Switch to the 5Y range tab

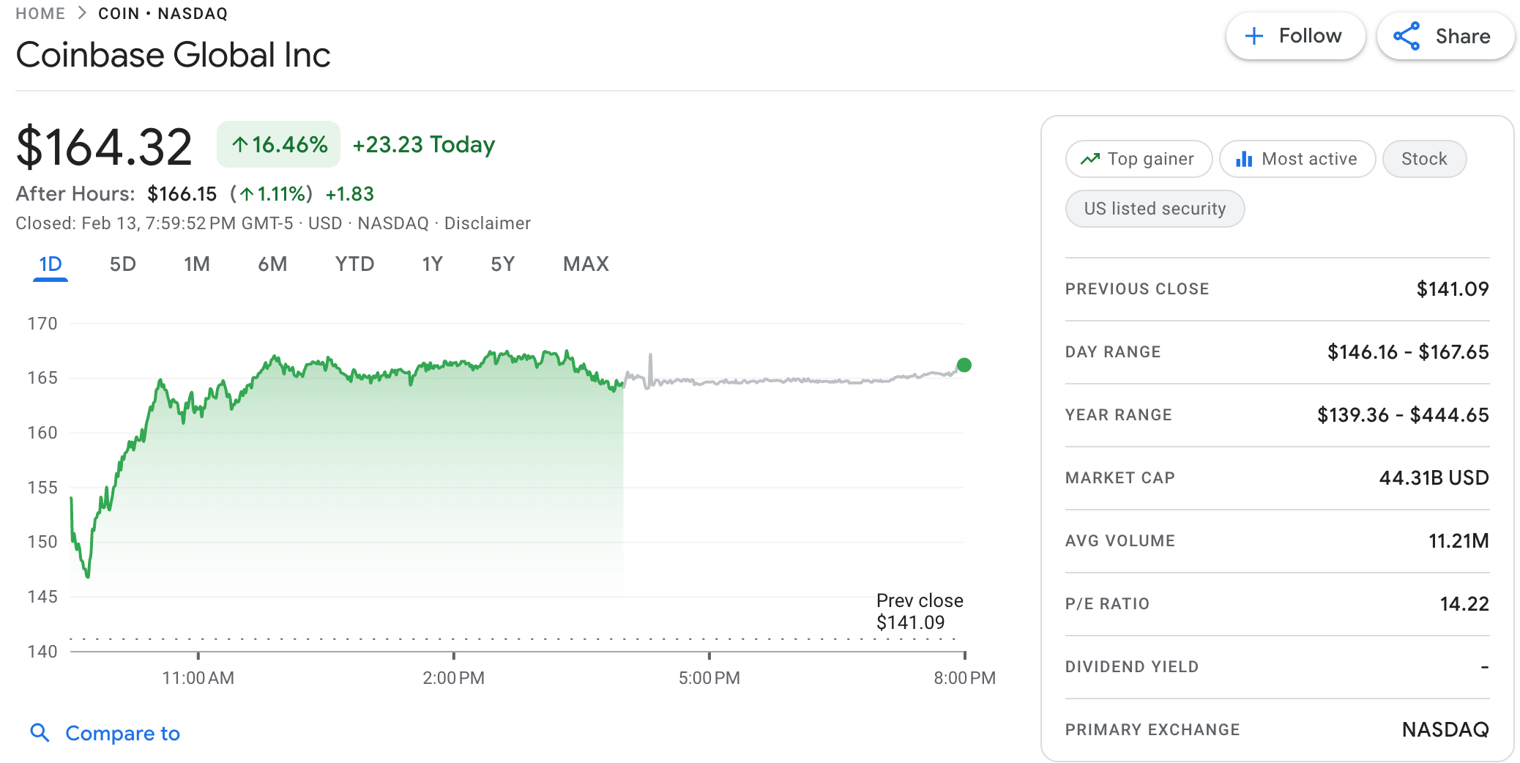tap(502, 264)
